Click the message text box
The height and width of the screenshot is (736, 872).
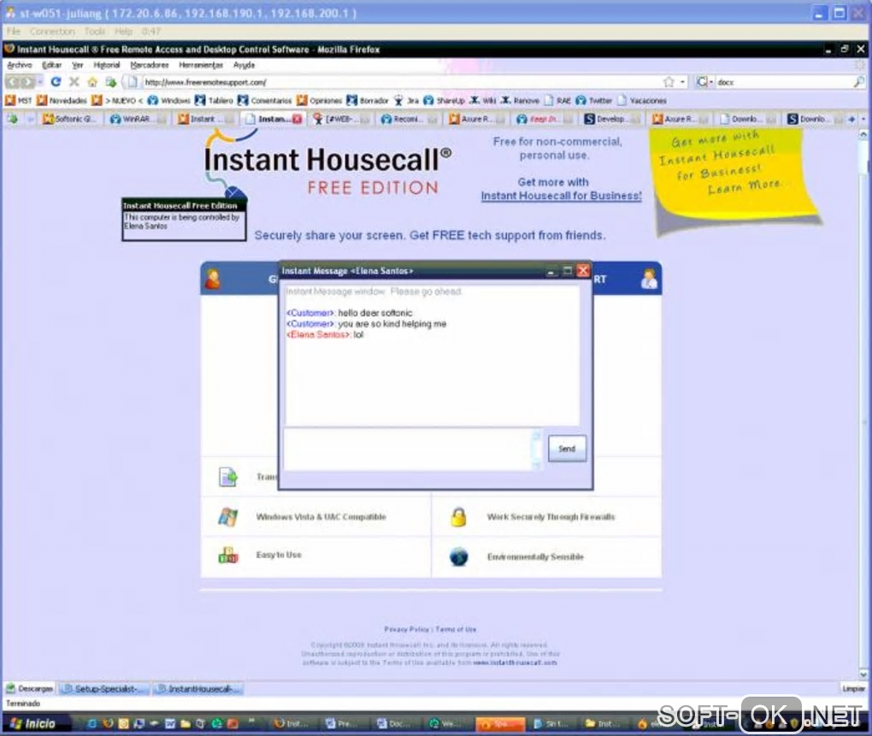[409, 449]
